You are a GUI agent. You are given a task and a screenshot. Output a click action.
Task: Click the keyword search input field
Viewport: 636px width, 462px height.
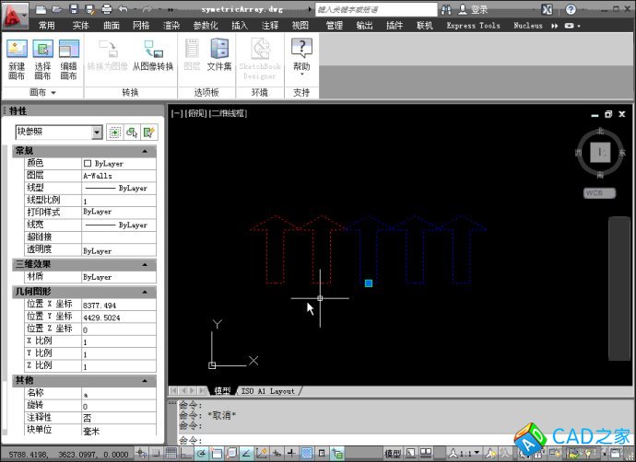[376, 9]
